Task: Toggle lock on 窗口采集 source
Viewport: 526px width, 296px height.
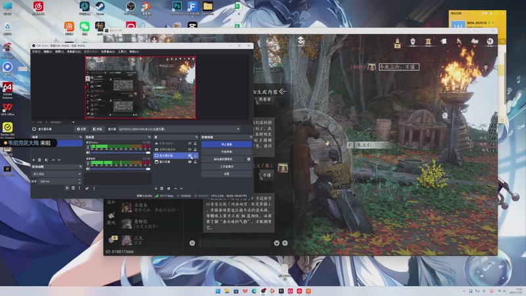Action: point(195,162)
